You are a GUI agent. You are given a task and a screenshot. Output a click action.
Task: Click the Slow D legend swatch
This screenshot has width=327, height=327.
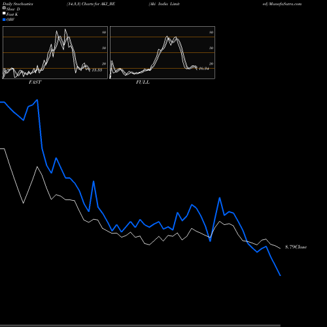[x=4, y=8]
